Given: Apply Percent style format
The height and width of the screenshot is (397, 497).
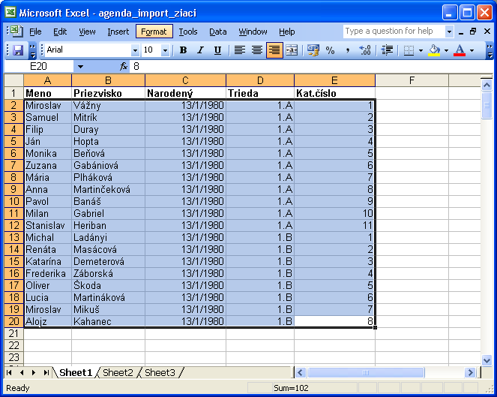Looking at the screenshot, I should coord(331,50).
